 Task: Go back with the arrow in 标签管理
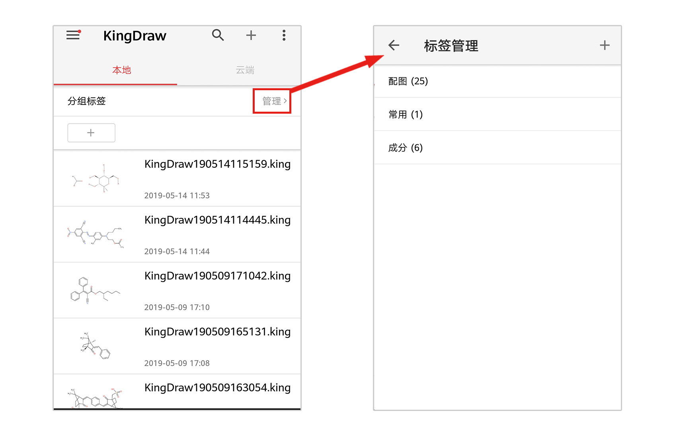tap(394, 45)
